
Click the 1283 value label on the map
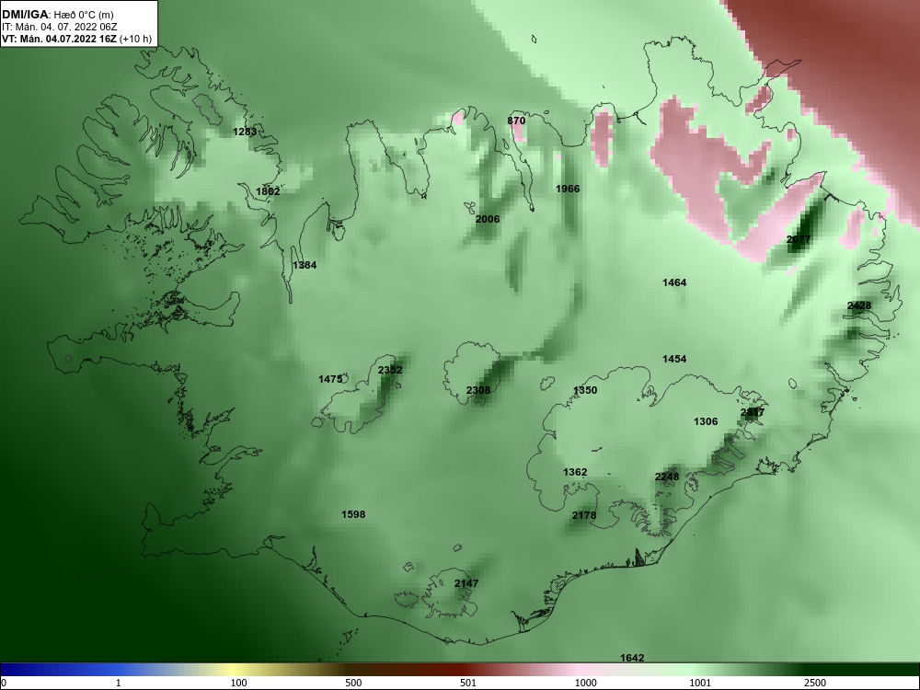click(x=245, y=132)
